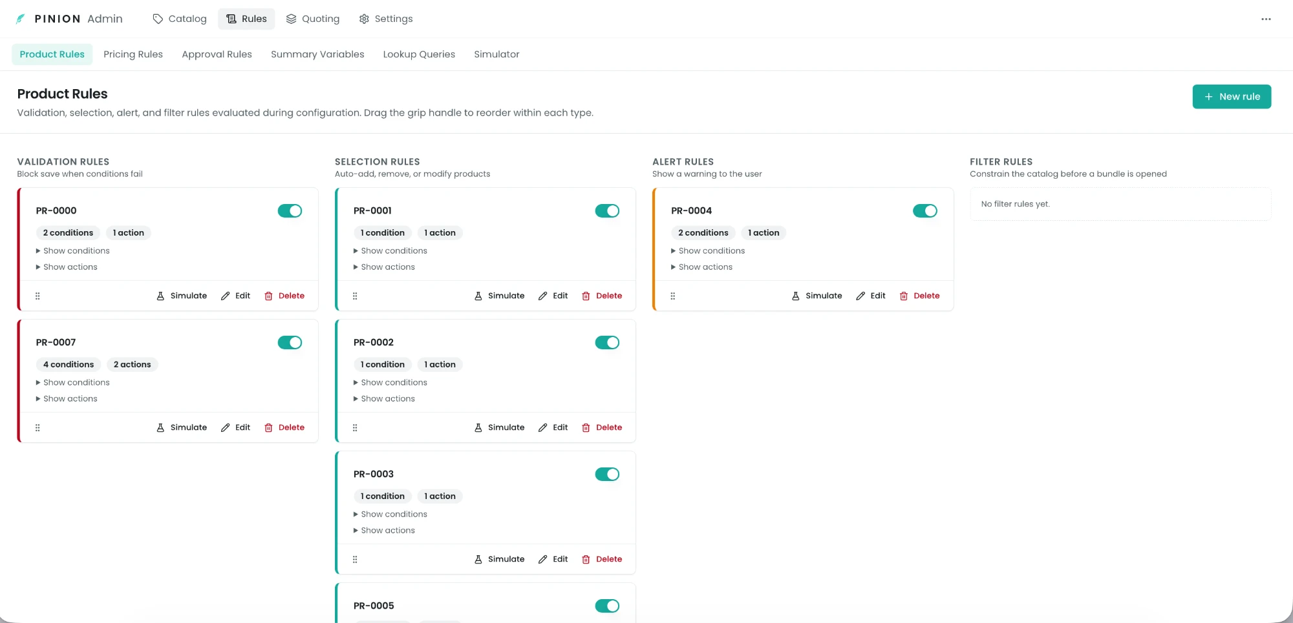Open the Approval Rules tab
The width and height of the screenshot is (1293, 623).
[217, 54]
